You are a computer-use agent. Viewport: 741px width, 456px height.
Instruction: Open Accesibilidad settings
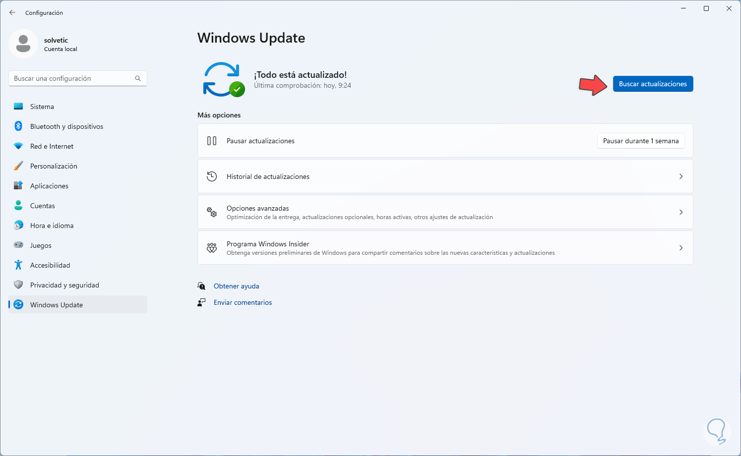click(78, 265)
